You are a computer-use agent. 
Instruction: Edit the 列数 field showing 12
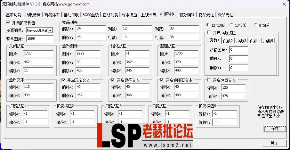pyautogui.click(x=137, y=29)
